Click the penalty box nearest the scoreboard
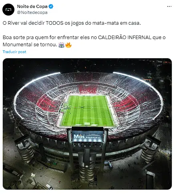Viewport: 177px width, 194px height. coord(87,121)
